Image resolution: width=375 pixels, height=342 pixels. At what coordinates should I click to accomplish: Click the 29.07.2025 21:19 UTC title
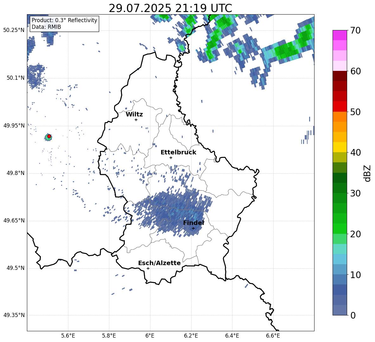[170, 8]
